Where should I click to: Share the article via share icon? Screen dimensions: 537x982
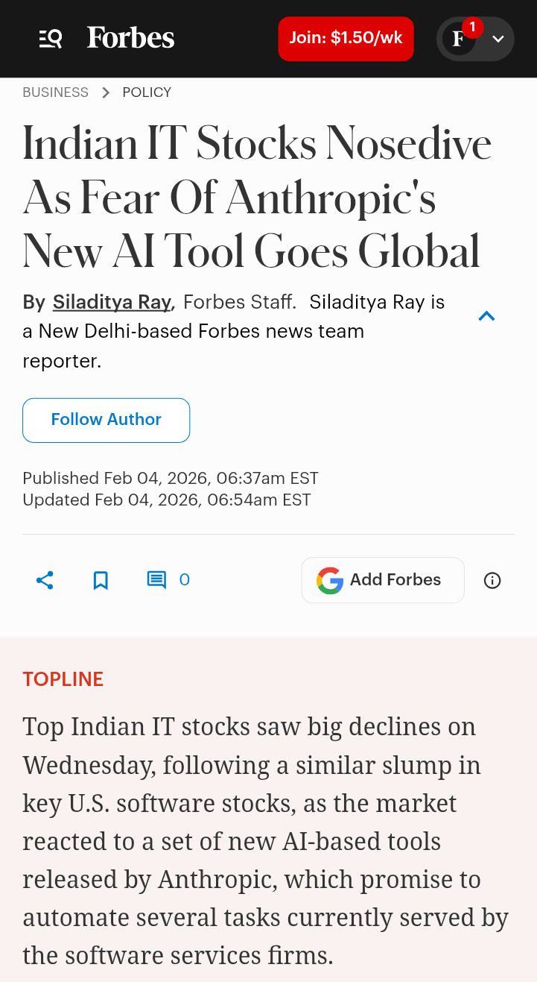(45, 580)
